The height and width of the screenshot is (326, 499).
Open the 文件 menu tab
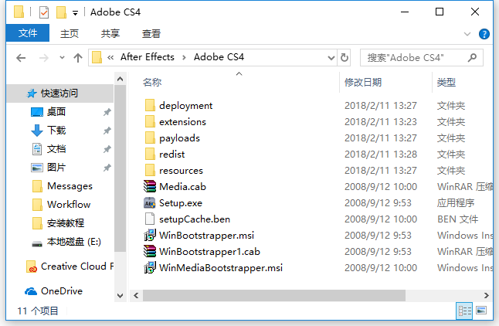click(28, 32)
